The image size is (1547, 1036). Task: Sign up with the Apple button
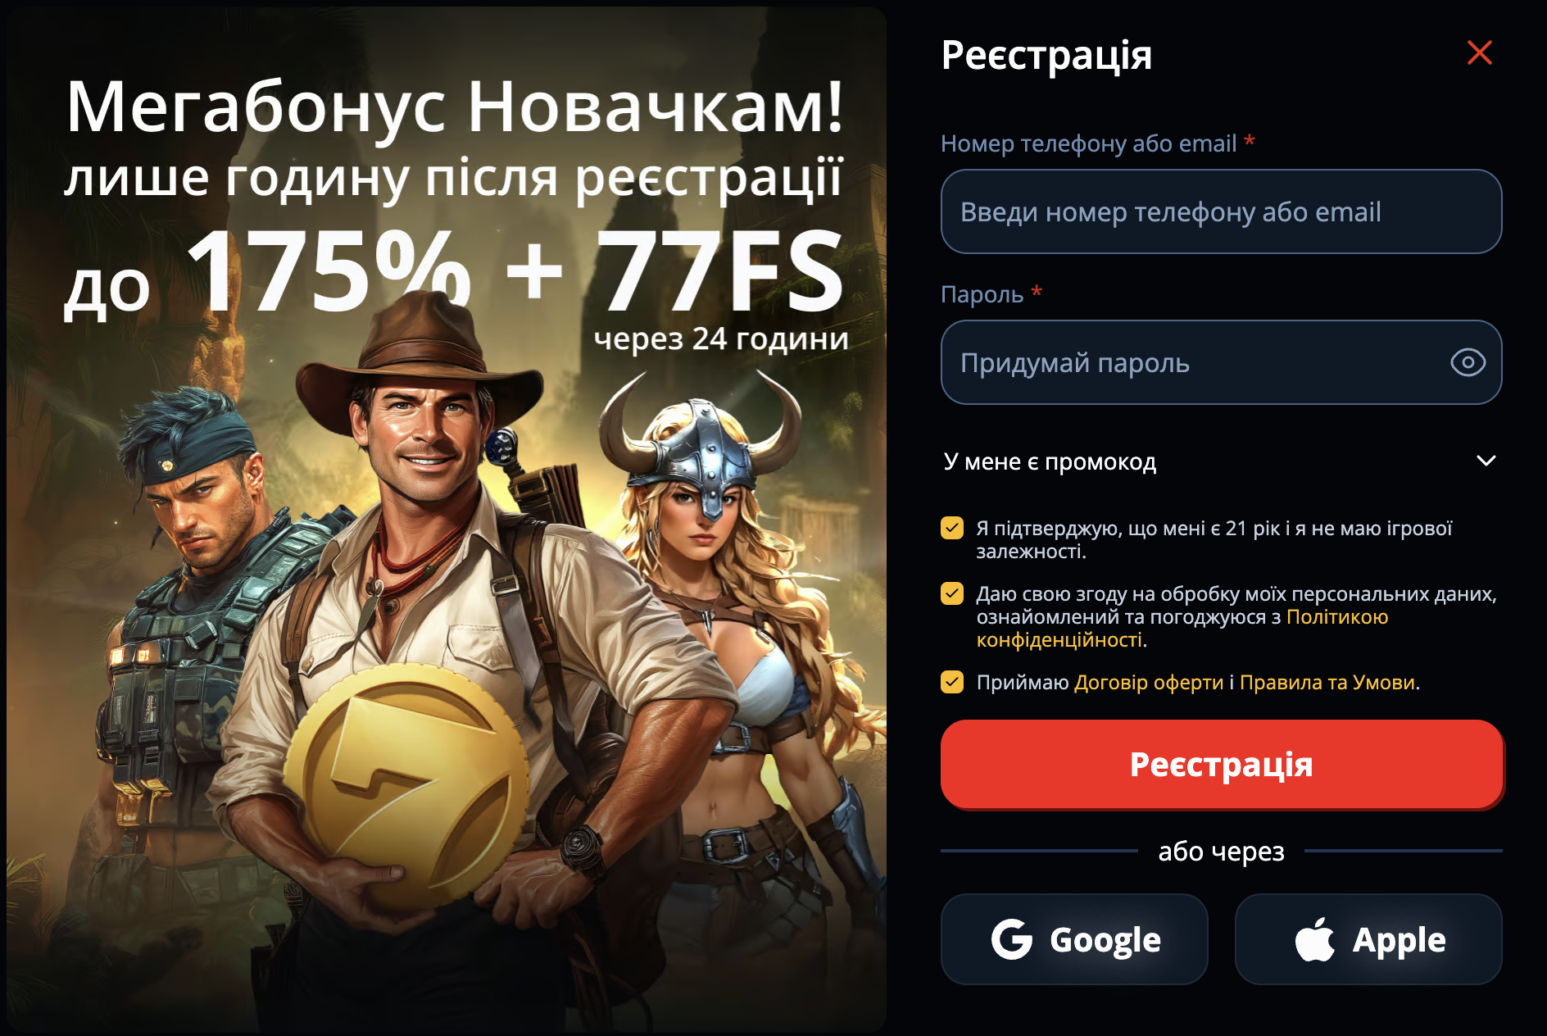(x=1368, y=939)
